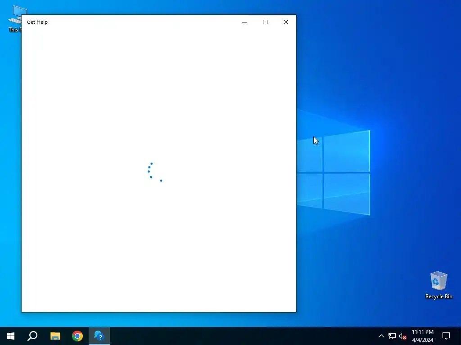The height and width of the screenshot is (345, 461).
Task: Click the muted volume tray icon
Action: 402,336
